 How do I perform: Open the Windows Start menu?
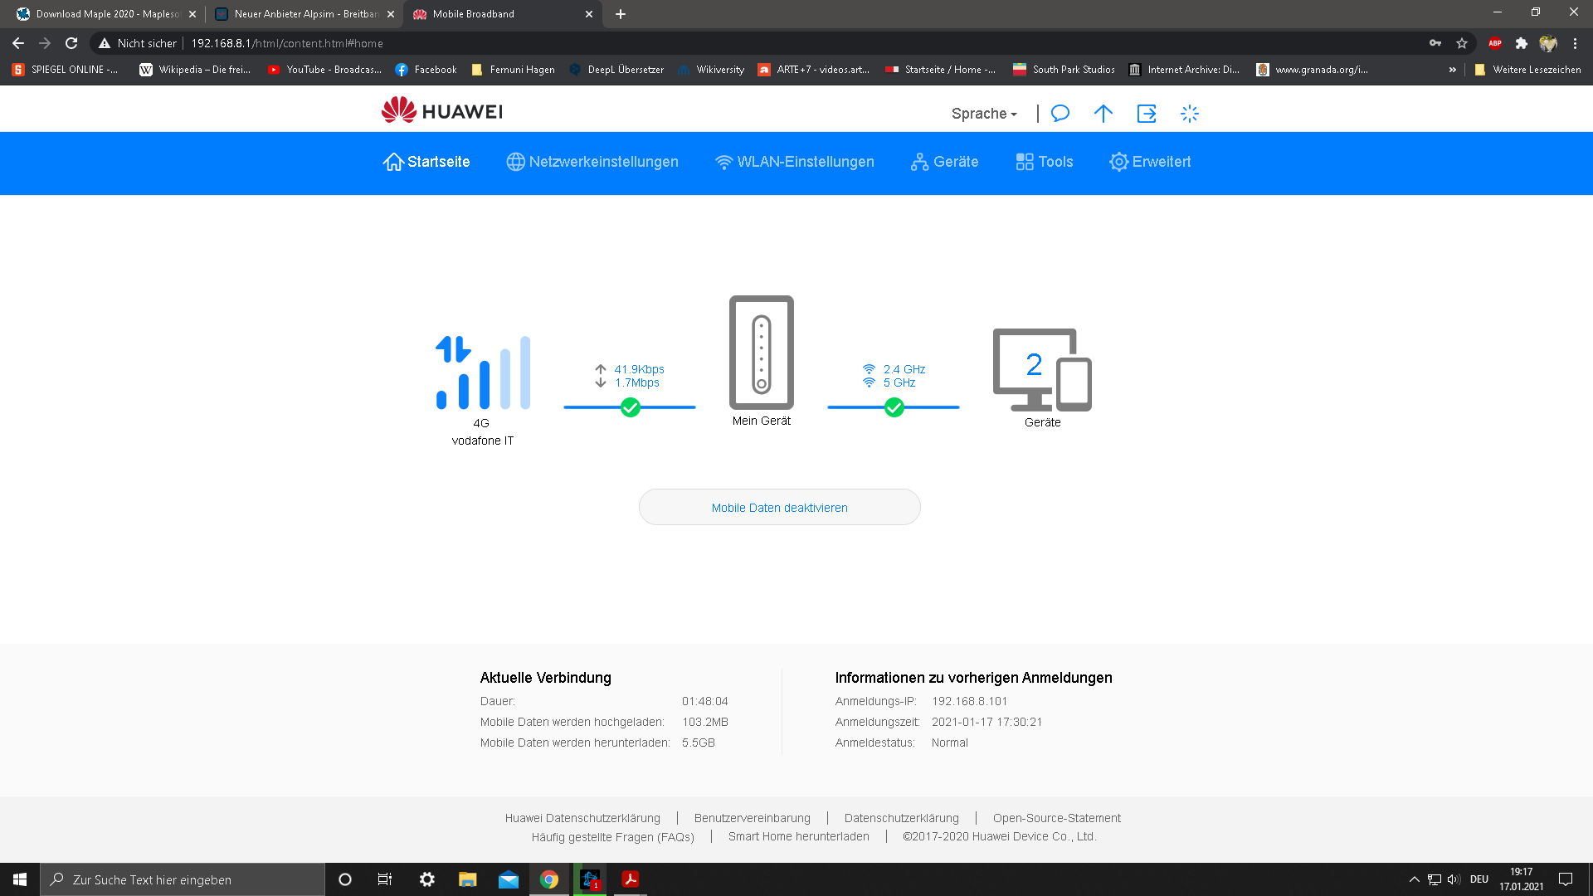(20, 879)
